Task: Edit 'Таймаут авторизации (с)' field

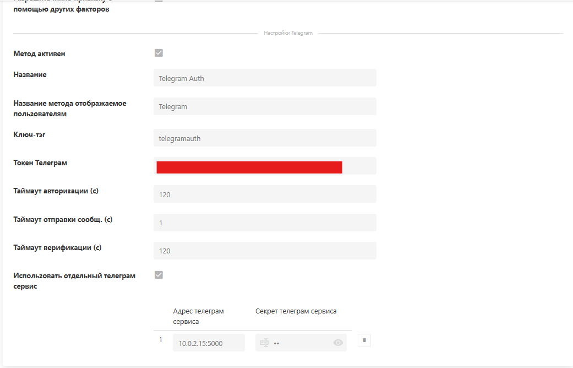Action: [x=265, y=194]
